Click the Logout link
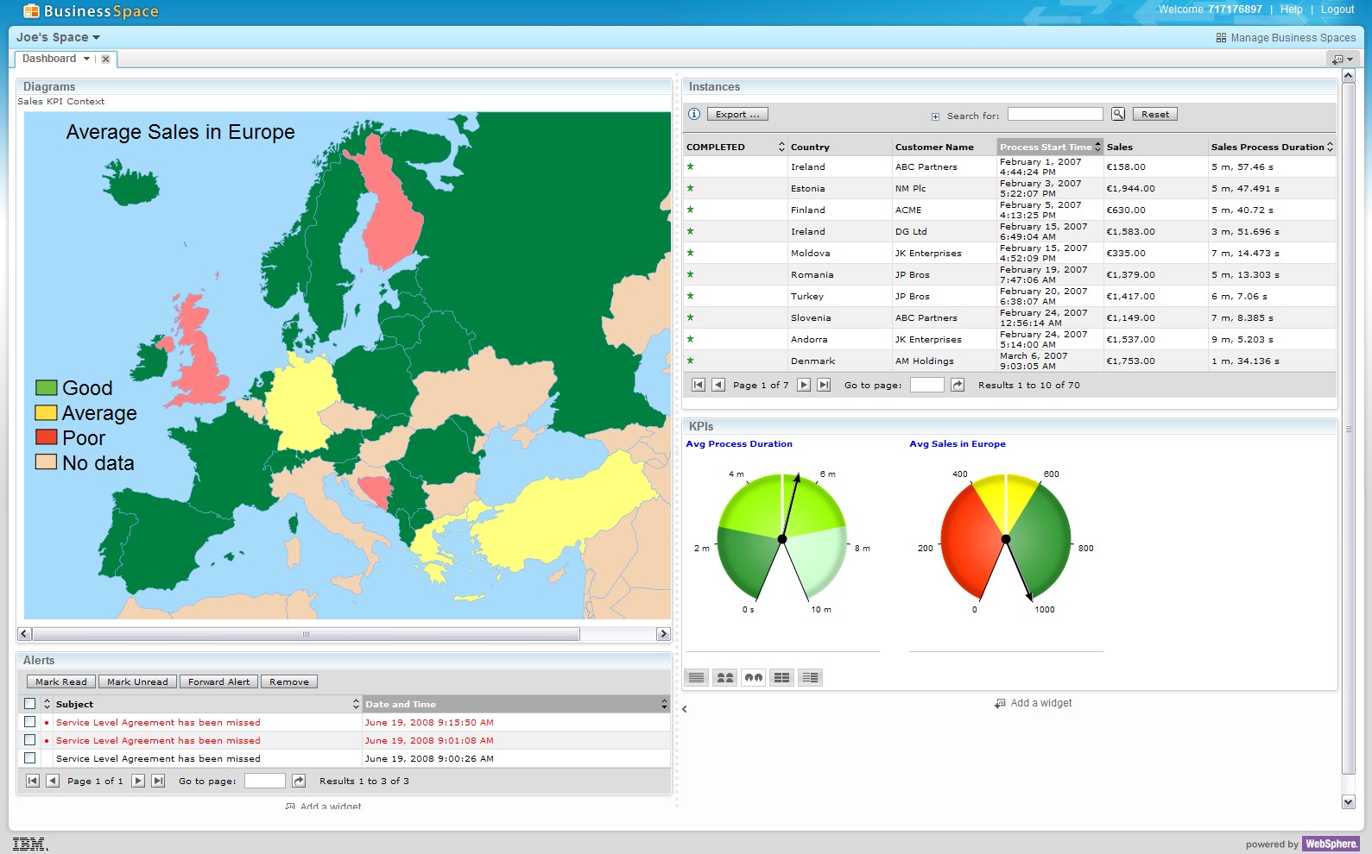 tap(1337, 9)
